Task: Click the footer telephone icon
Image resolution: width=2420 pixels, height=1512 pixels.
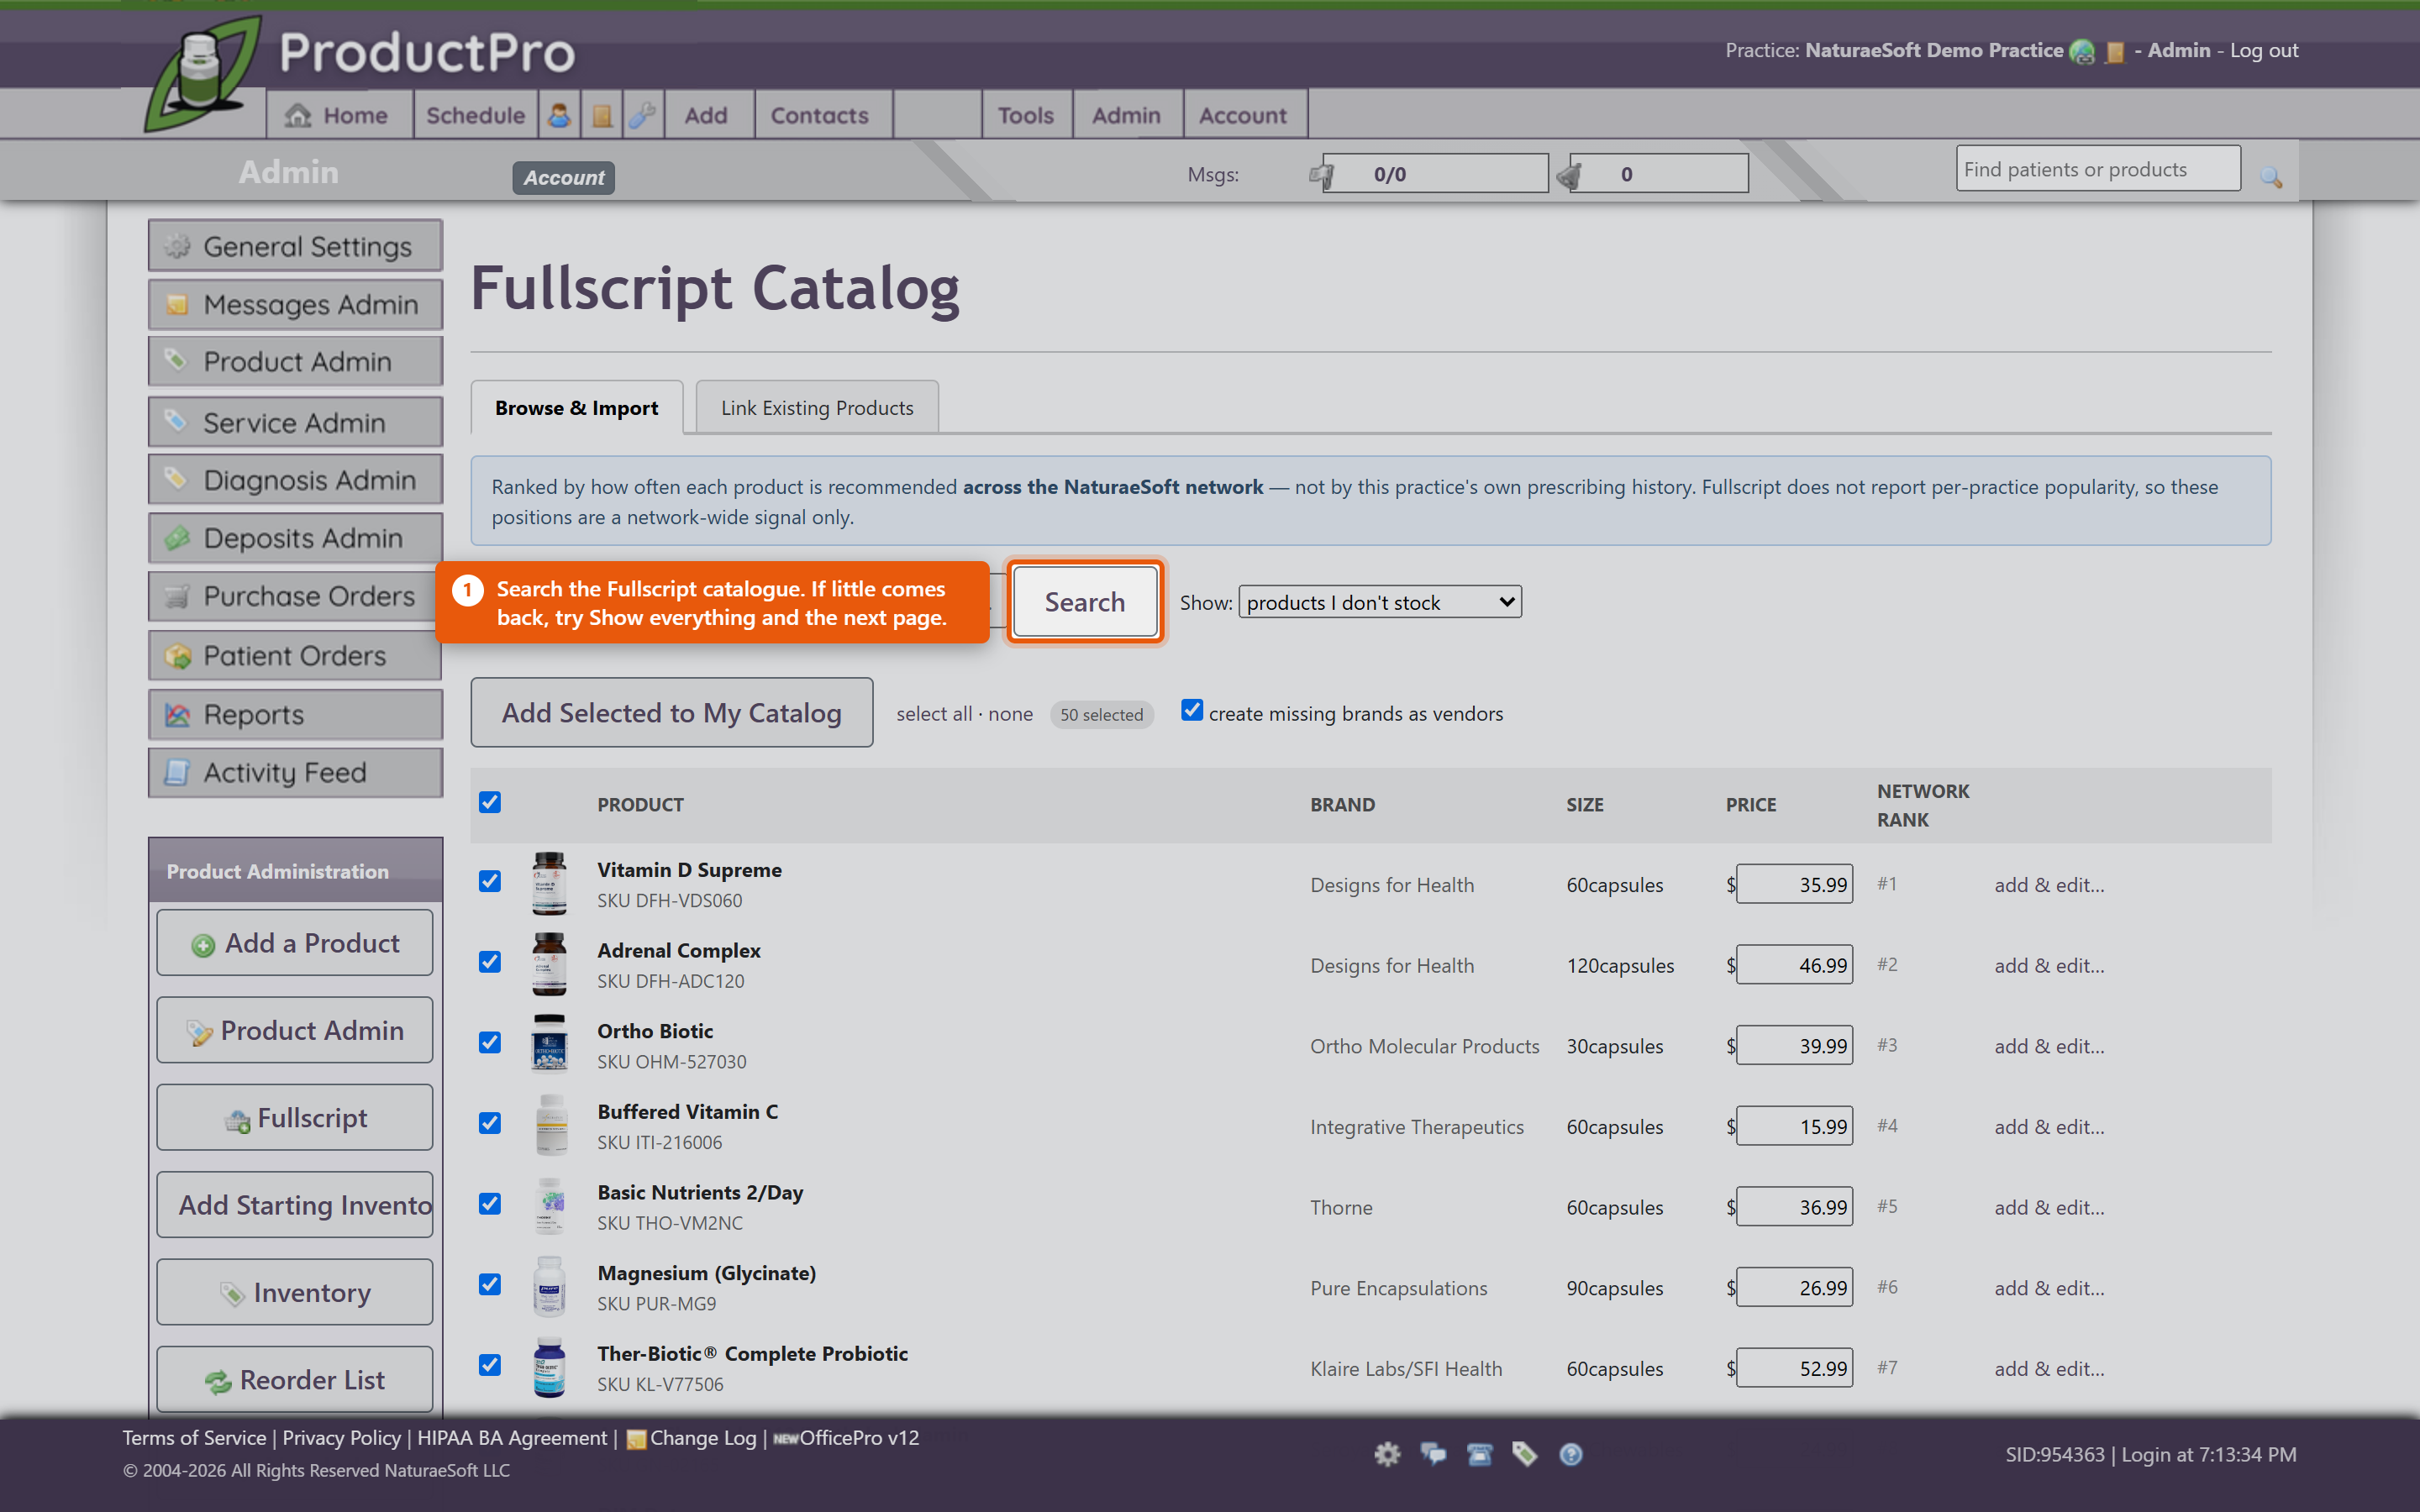Action: pyautogui.click(x=1479, y=1454)
